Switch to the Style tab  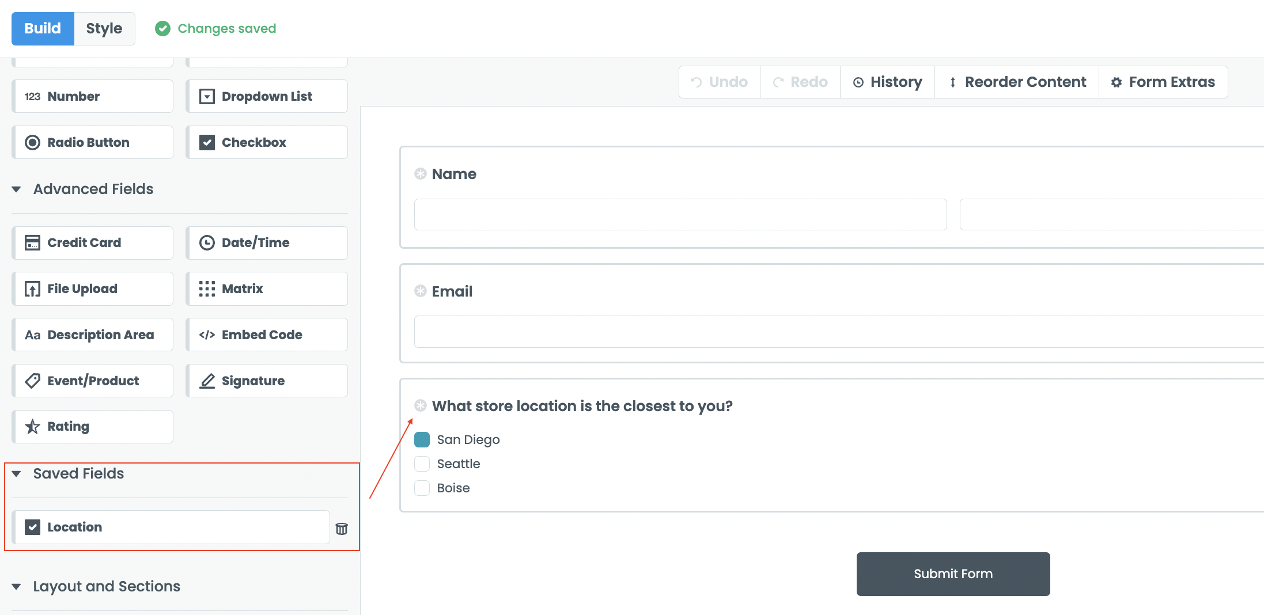click(104, 29)
